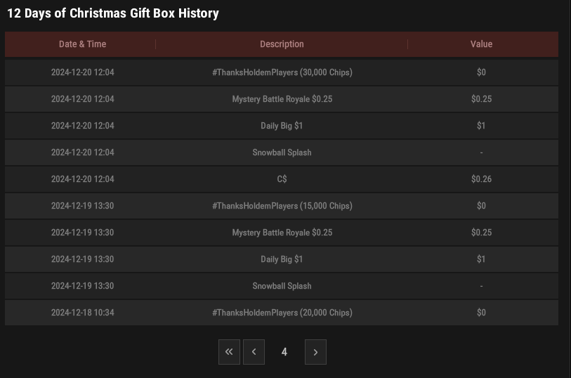571x378 pixels.
Task: Click the Description column header
Action: point(282,44)
